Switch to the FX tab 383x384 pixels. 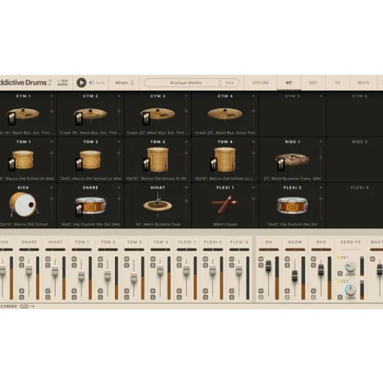click(338, 83)
